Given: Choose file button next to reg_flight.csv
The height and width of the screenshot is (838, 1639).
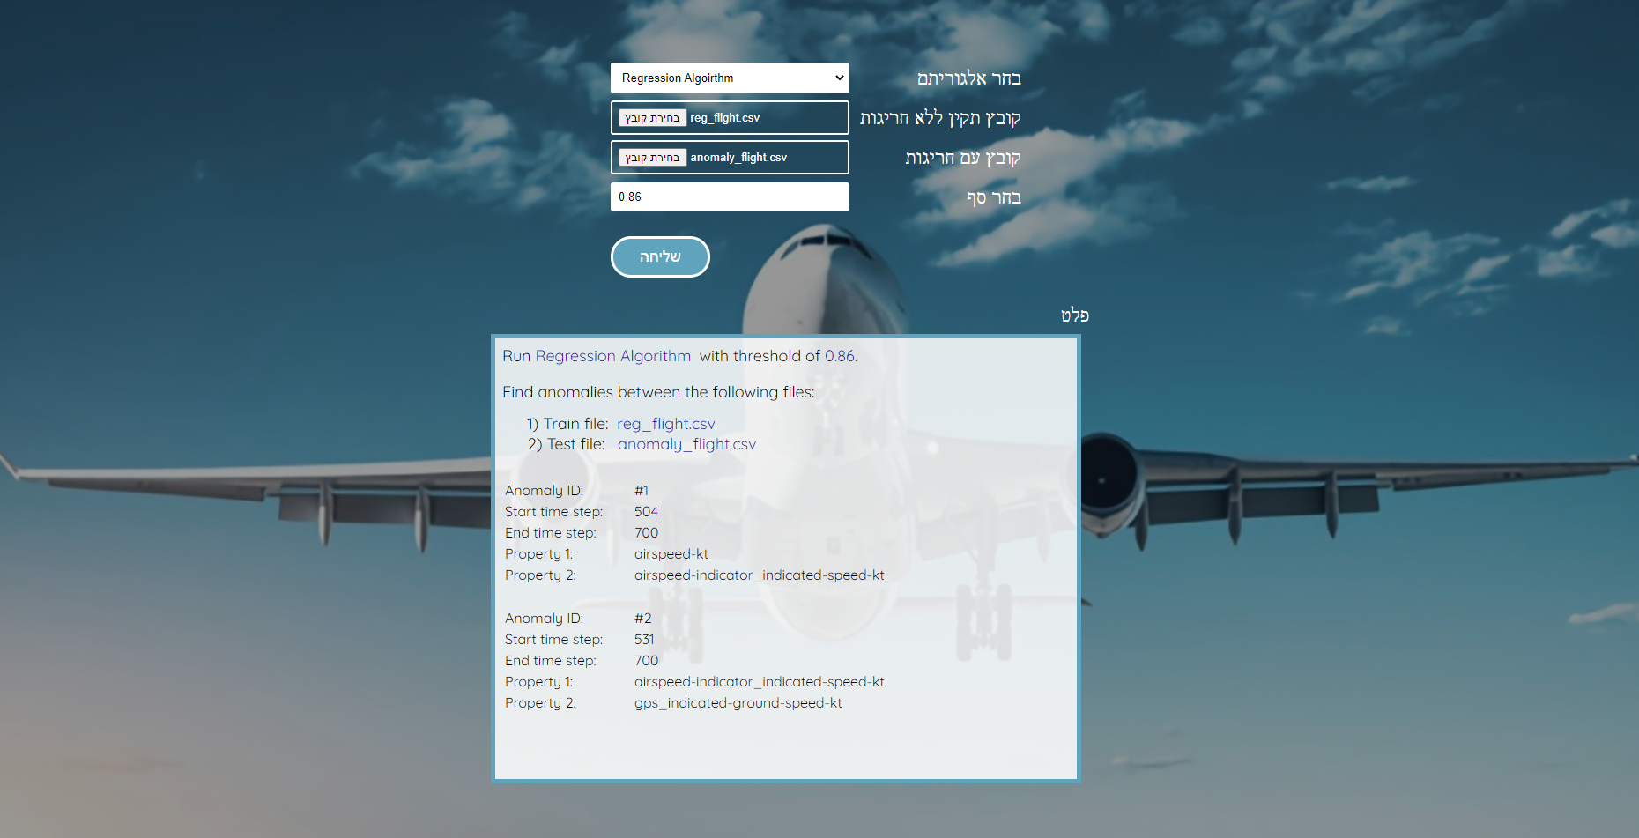Looking at the screenshot, I should pyautogui.click(x=652, y=118).
